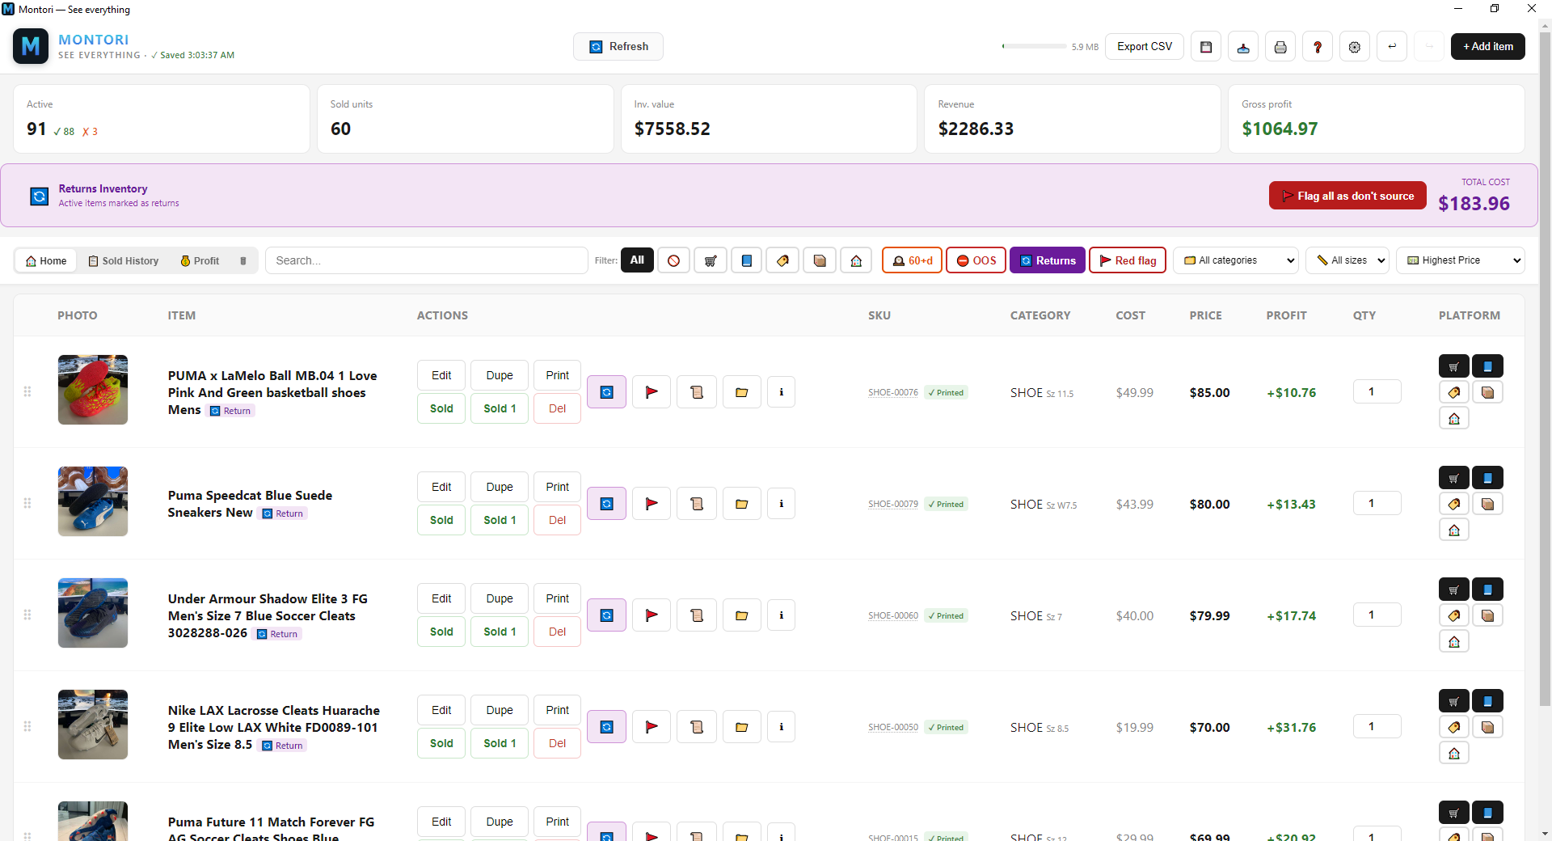1552x841 pixels.
Task: Open PUMA LaMelo shoe thumbnail
Action: 93,390
